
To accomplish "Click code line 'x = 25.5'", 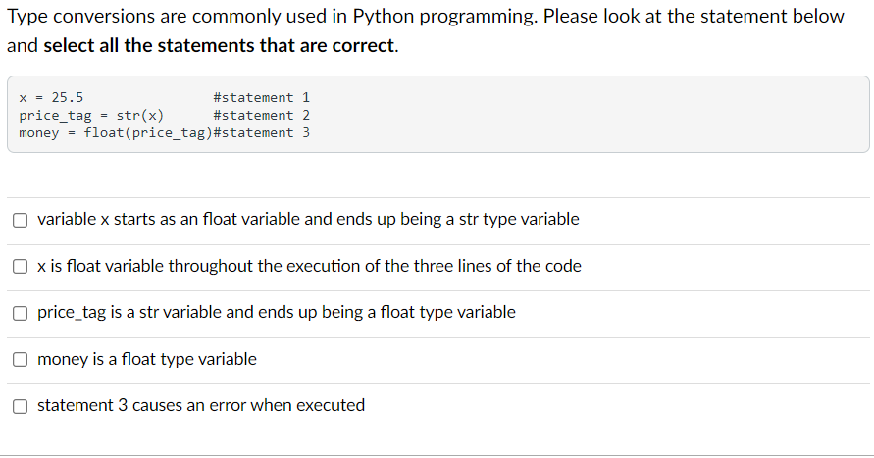I will 51,97.
